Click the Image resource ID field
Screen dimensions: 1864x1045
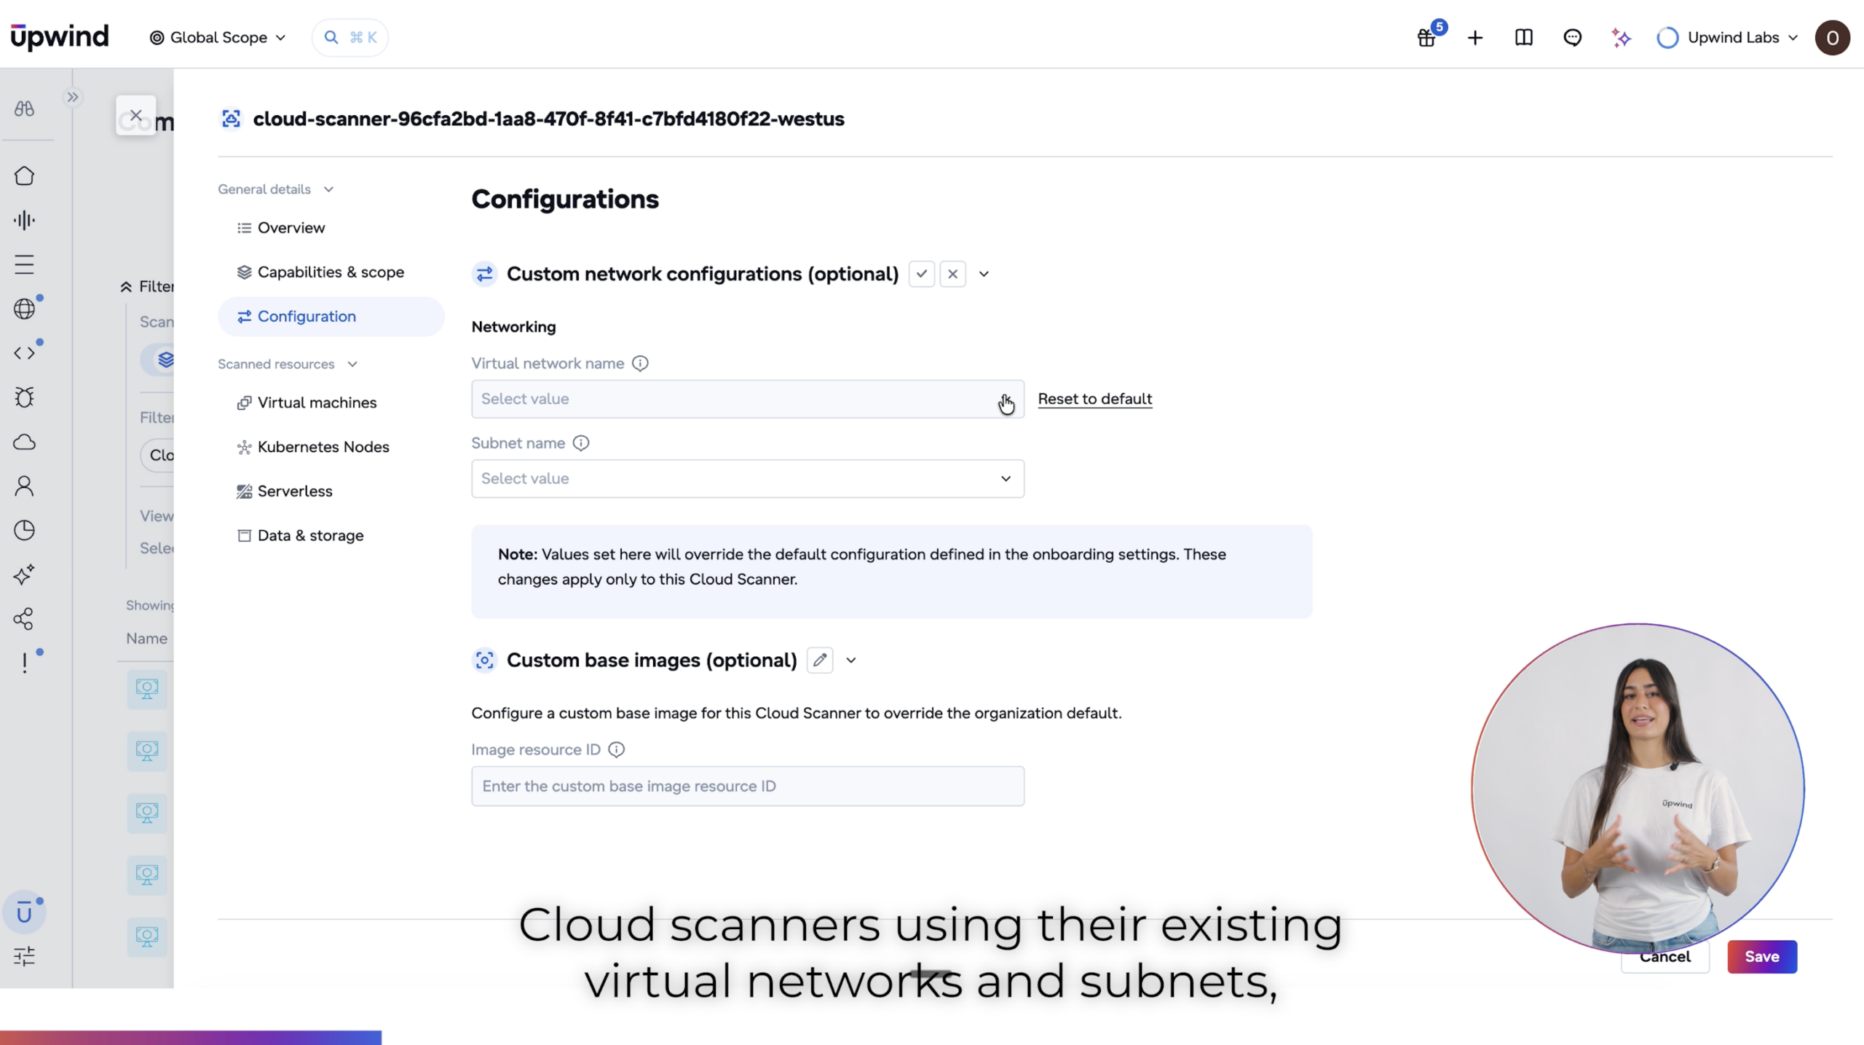747,786
